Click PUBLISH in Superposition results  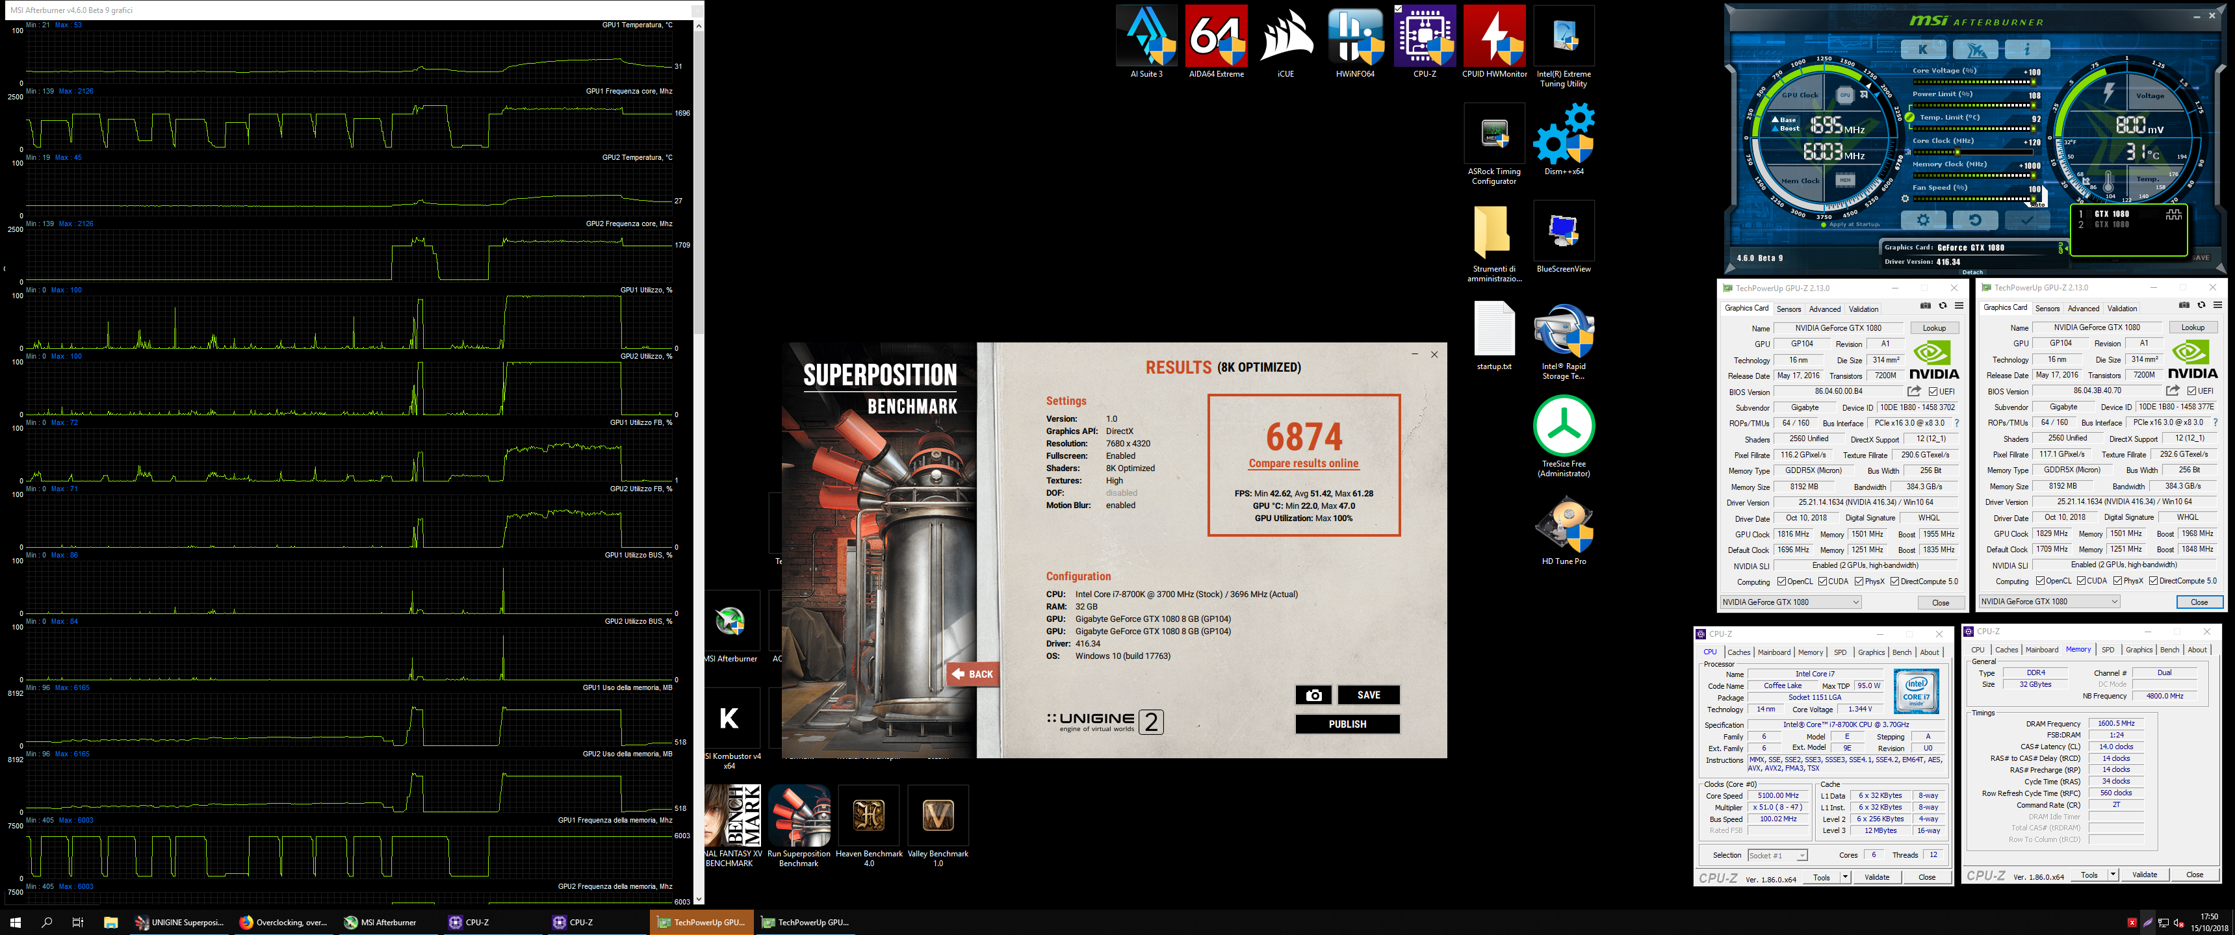tap(1347, 724)
